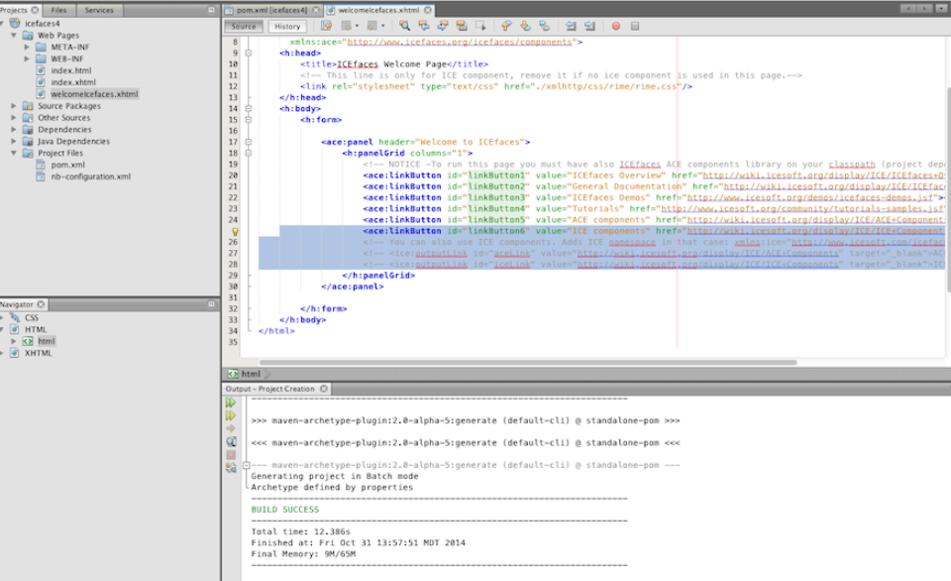Click the editor's horizontal scrollbar

(x=525, y=363)
